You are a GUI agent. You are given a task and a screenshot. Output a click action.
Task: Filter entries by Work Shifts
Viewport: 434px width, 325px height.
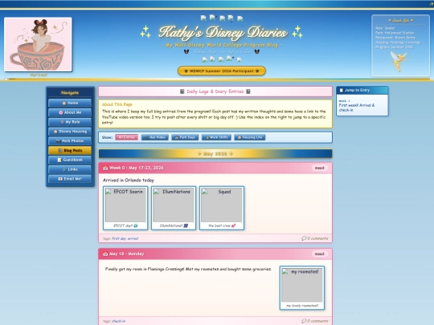point(216,137)
